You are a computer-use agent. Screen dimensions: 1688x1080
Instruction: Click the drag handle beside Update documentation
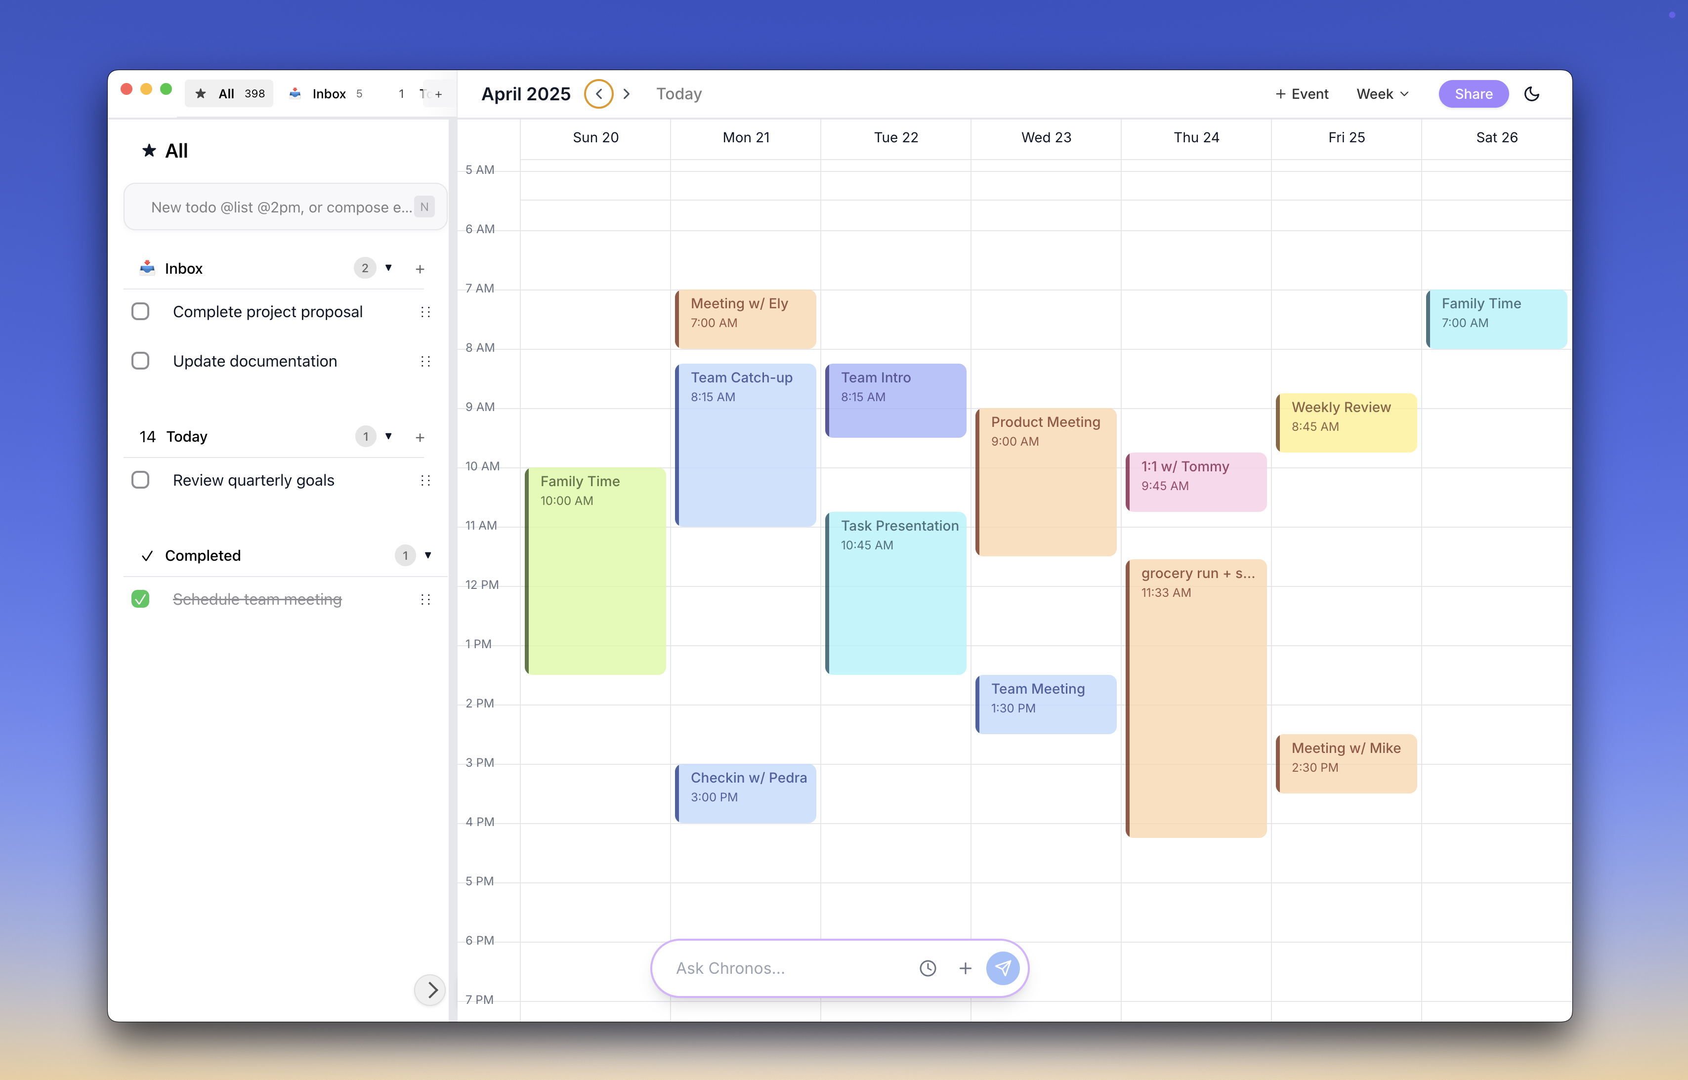pyautogui.click(x=425, y=361)
